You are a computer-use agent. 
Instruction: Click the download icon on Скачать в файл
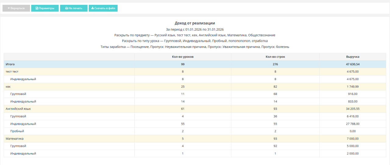[x=93, y=8]
